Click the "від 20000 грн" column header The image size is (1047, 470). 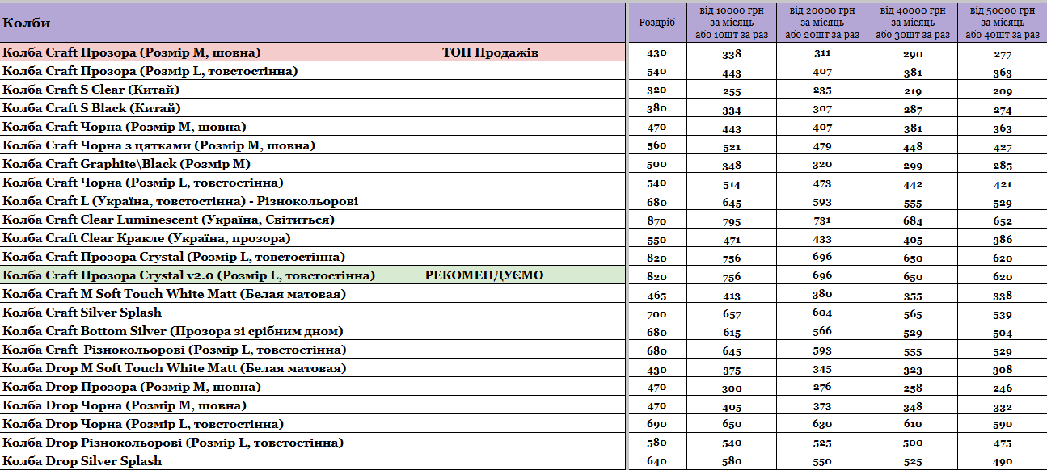822,23
